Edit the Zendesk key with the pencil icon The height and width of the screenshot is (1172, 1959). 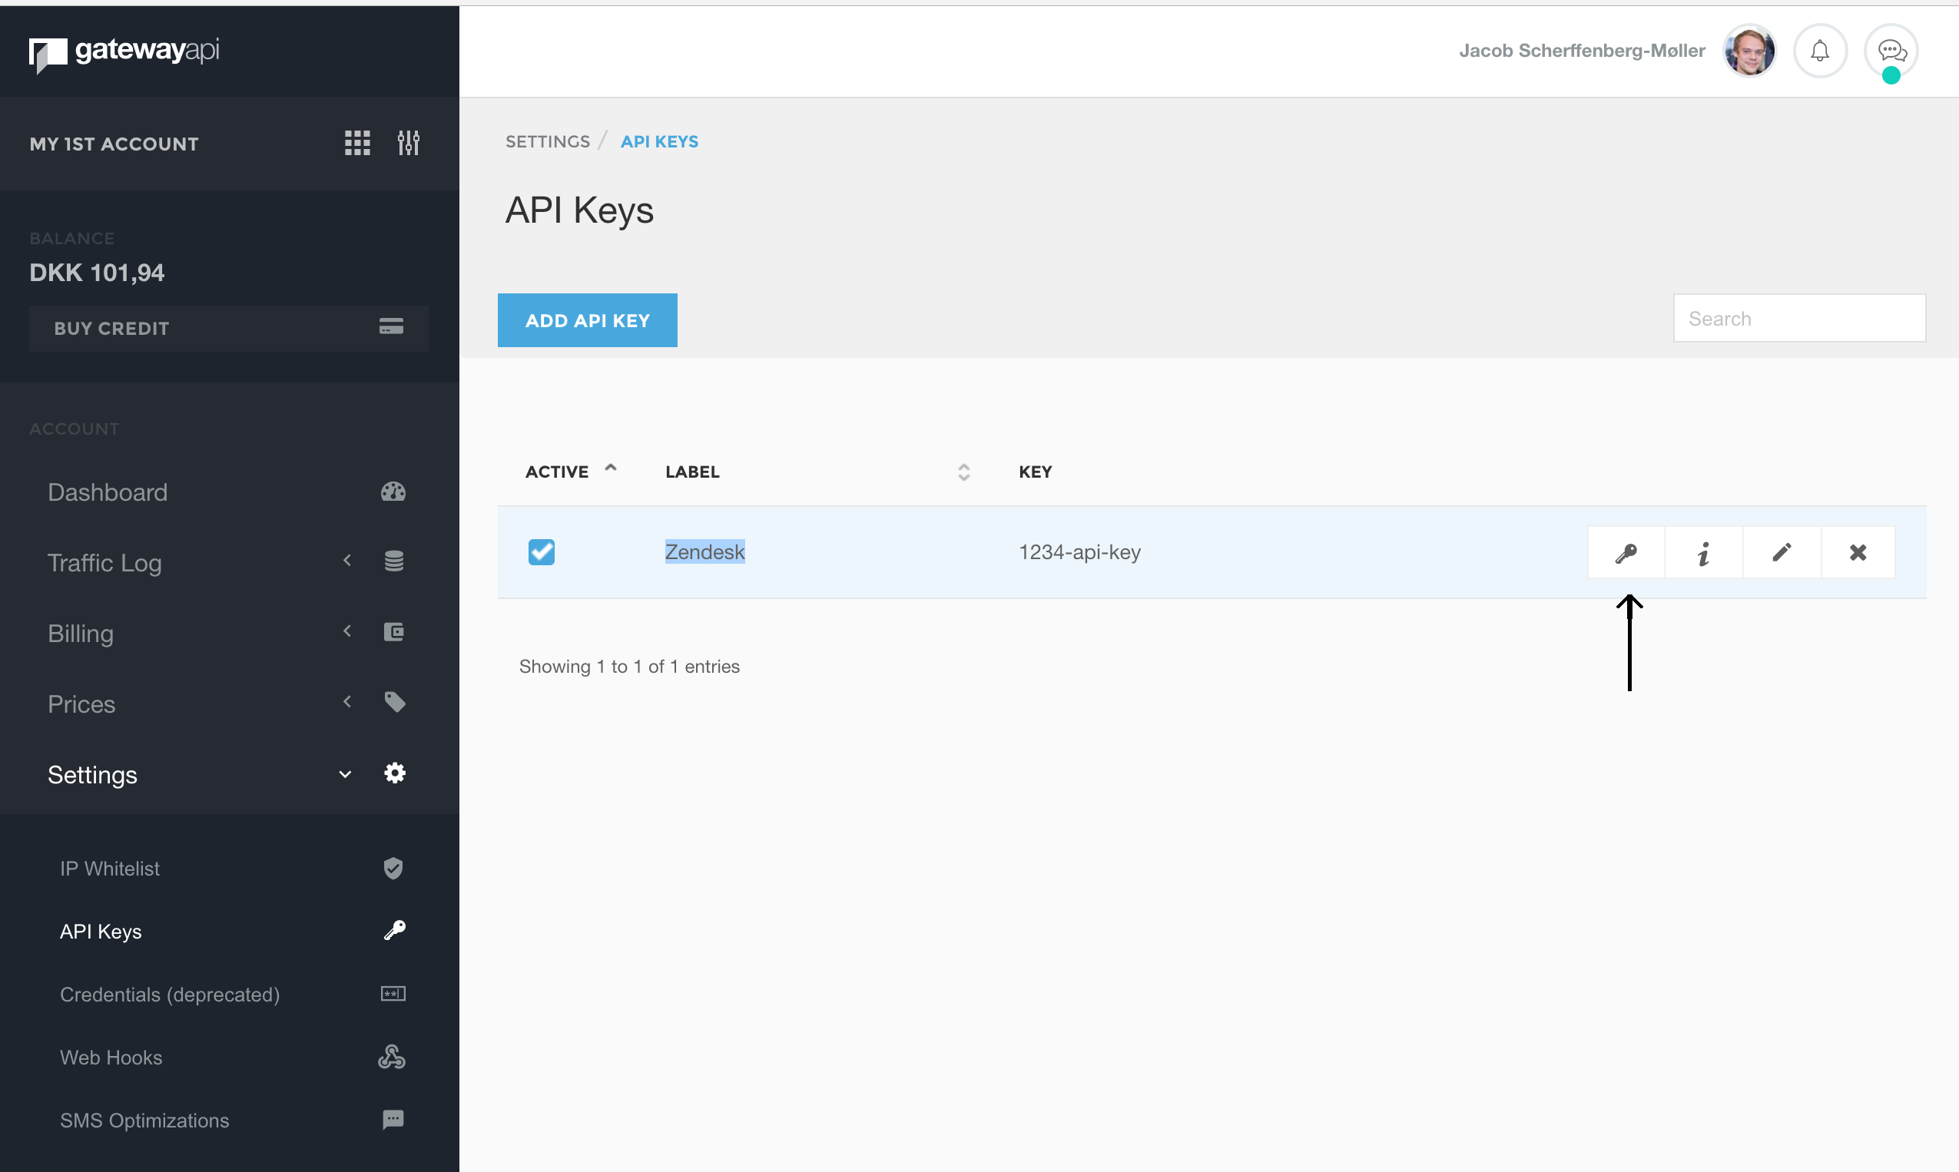(x=1782, y=552)
